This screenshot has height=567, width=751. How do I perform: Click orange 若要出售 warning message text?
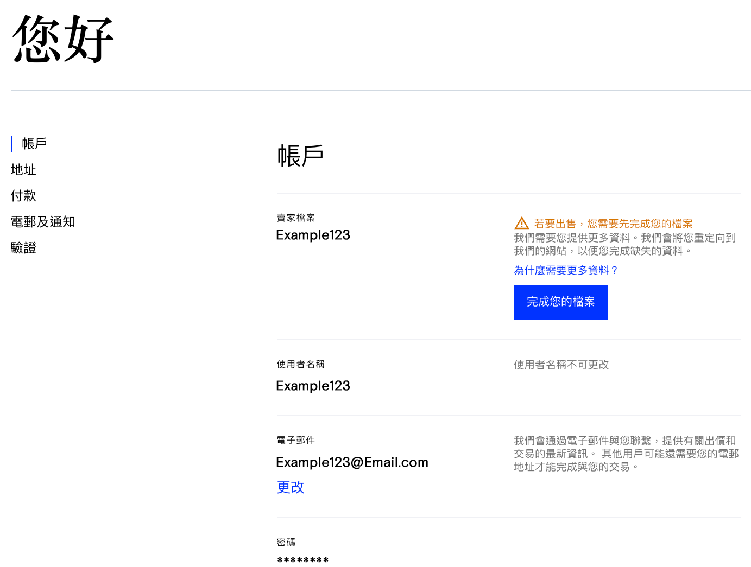pyautogui.click(x=613, y=224)
